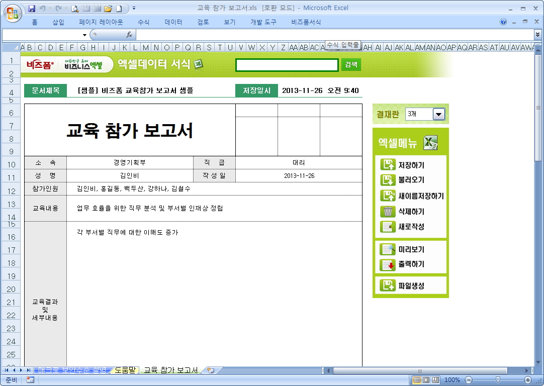Click the 삭제하기 trash can icon
Image resolution: width=544 pixels, height=386 pixels.
pos(388,211)
